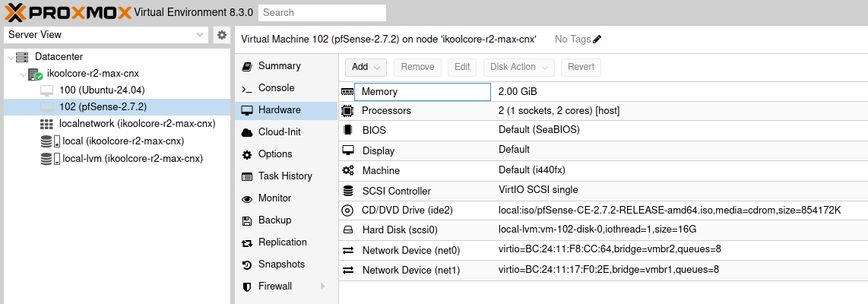Click the No Tags label

pos(573,40)
